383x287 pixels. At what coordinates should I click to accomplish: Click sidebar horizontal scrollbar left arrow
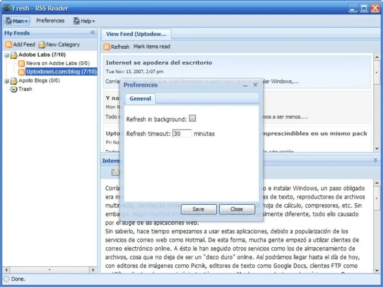(x=6, y=270)
